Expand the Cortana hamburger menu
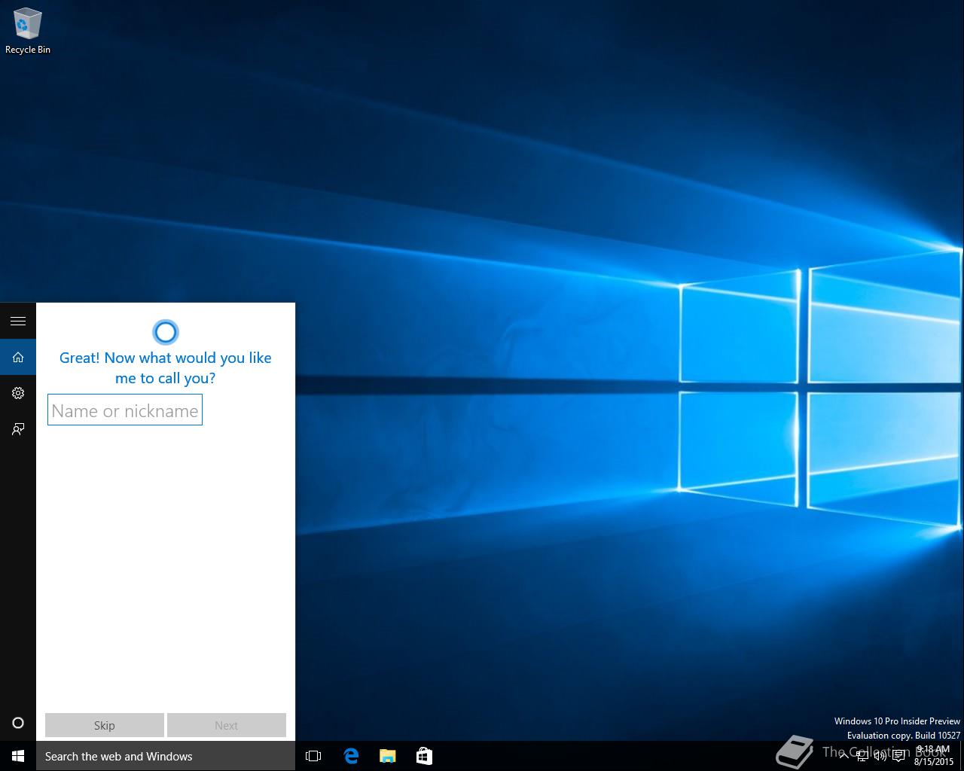This screenshot has width=964, height=771. pos(18,322)
